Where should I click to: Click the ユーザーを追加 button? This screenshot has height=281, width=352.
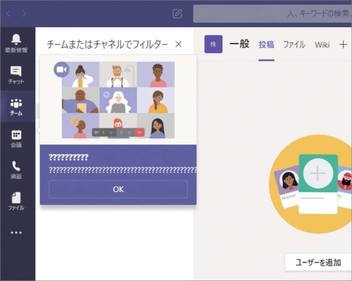[x=318, y=262]
